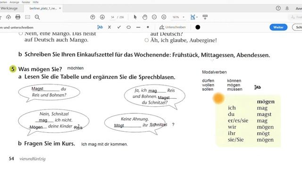Open the Fenster menu

pyautogui.click(x=26, y=2)
